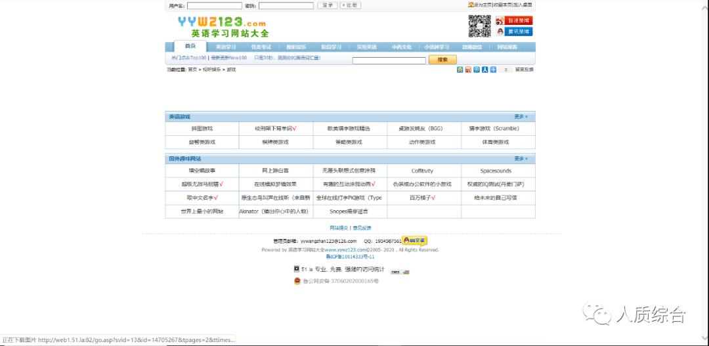Click the blue person share icon
The width and height of the screenshot is (709, 346).
click(484, 70)
